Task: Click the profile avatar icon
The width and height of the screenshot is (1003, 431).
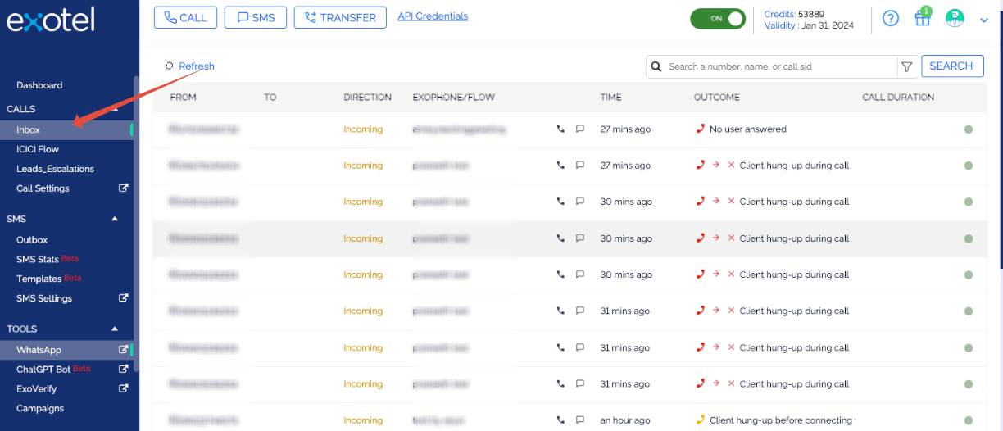Action: tap(955, 18)
